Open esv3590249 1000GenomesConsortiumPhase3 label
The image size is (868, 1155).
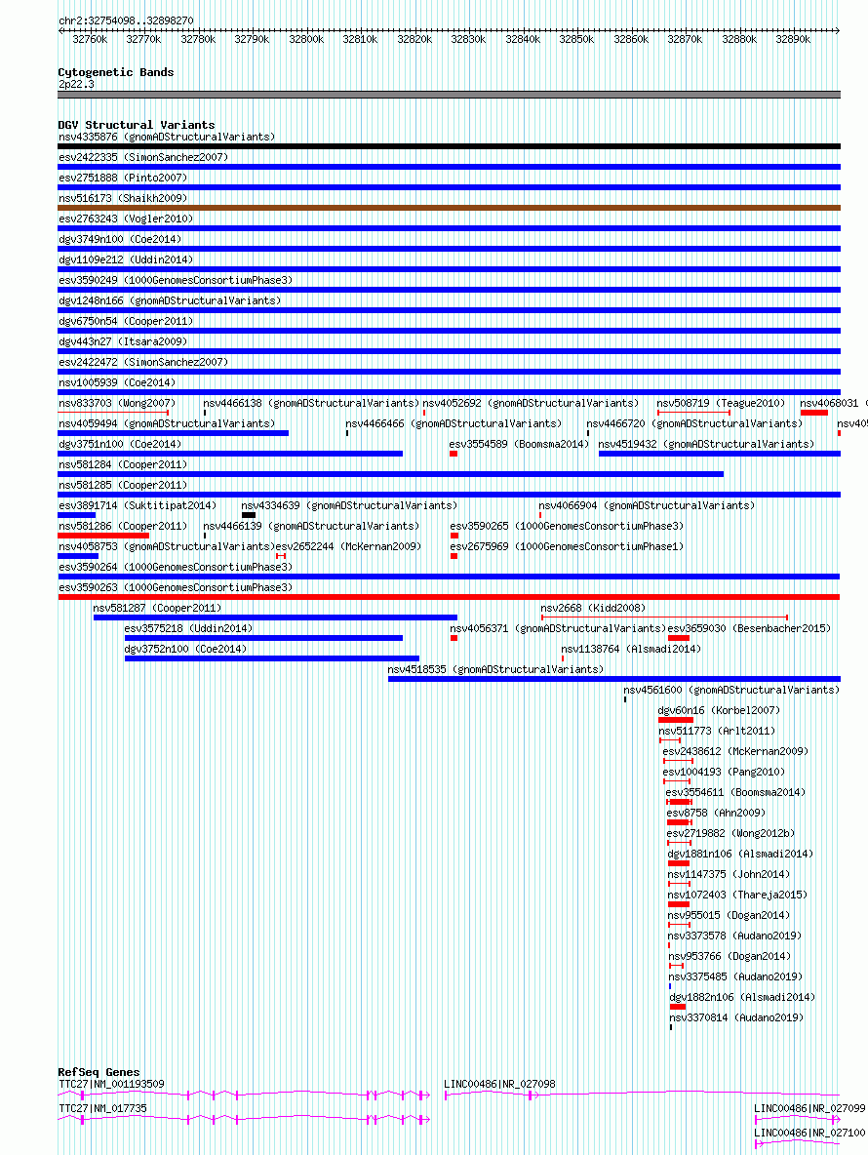pos(176,281)
